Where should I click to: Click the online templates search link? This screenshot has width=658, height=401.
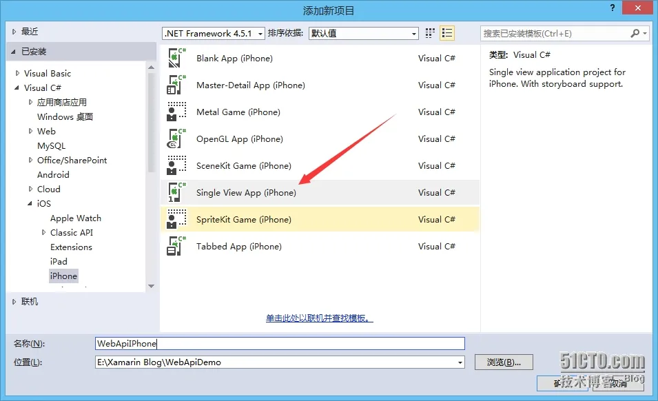tap(319, 318)
